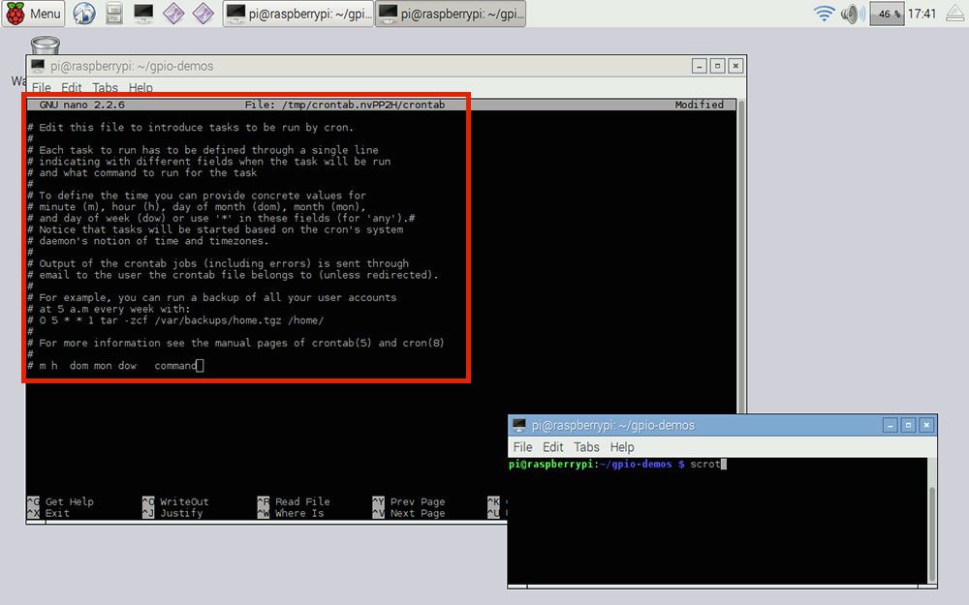Open Help menu in the scrot terminal
This screenshot has width=969, height=605.
[x=622, y=446]
